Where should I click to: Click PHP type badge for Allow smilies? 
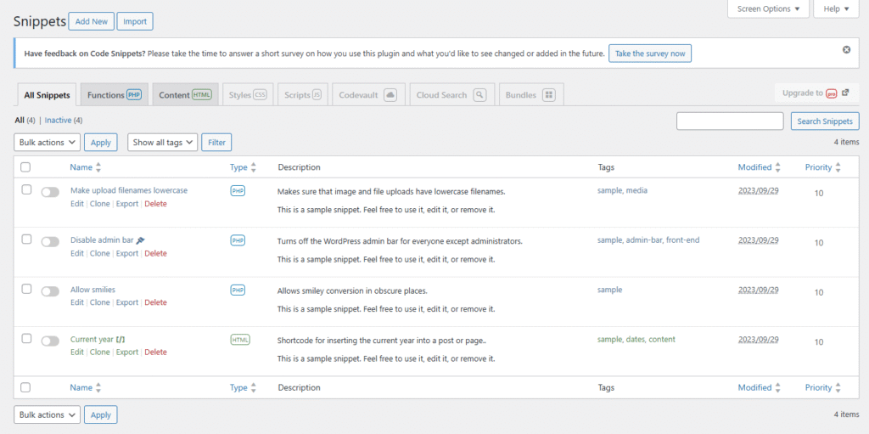point(238,290)
